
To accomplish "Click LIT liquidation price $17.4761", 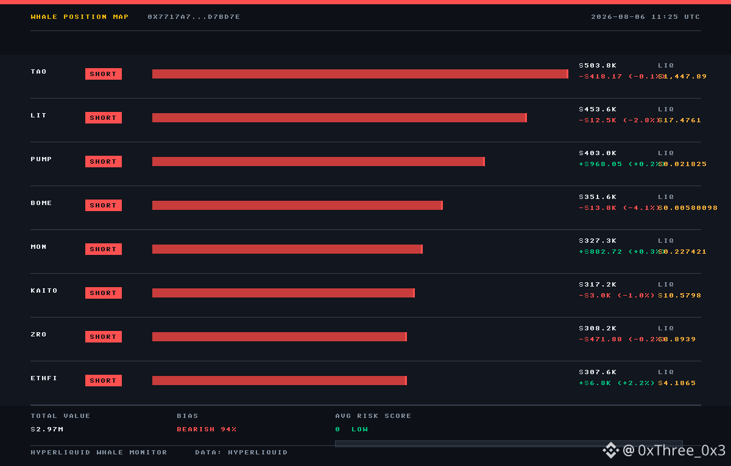I will click(x=680, y=120).
